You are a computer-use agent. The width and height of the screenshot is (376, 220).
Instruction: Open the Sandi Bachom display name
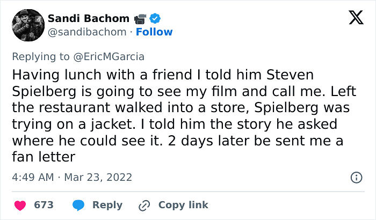click(x=88, y=18)
